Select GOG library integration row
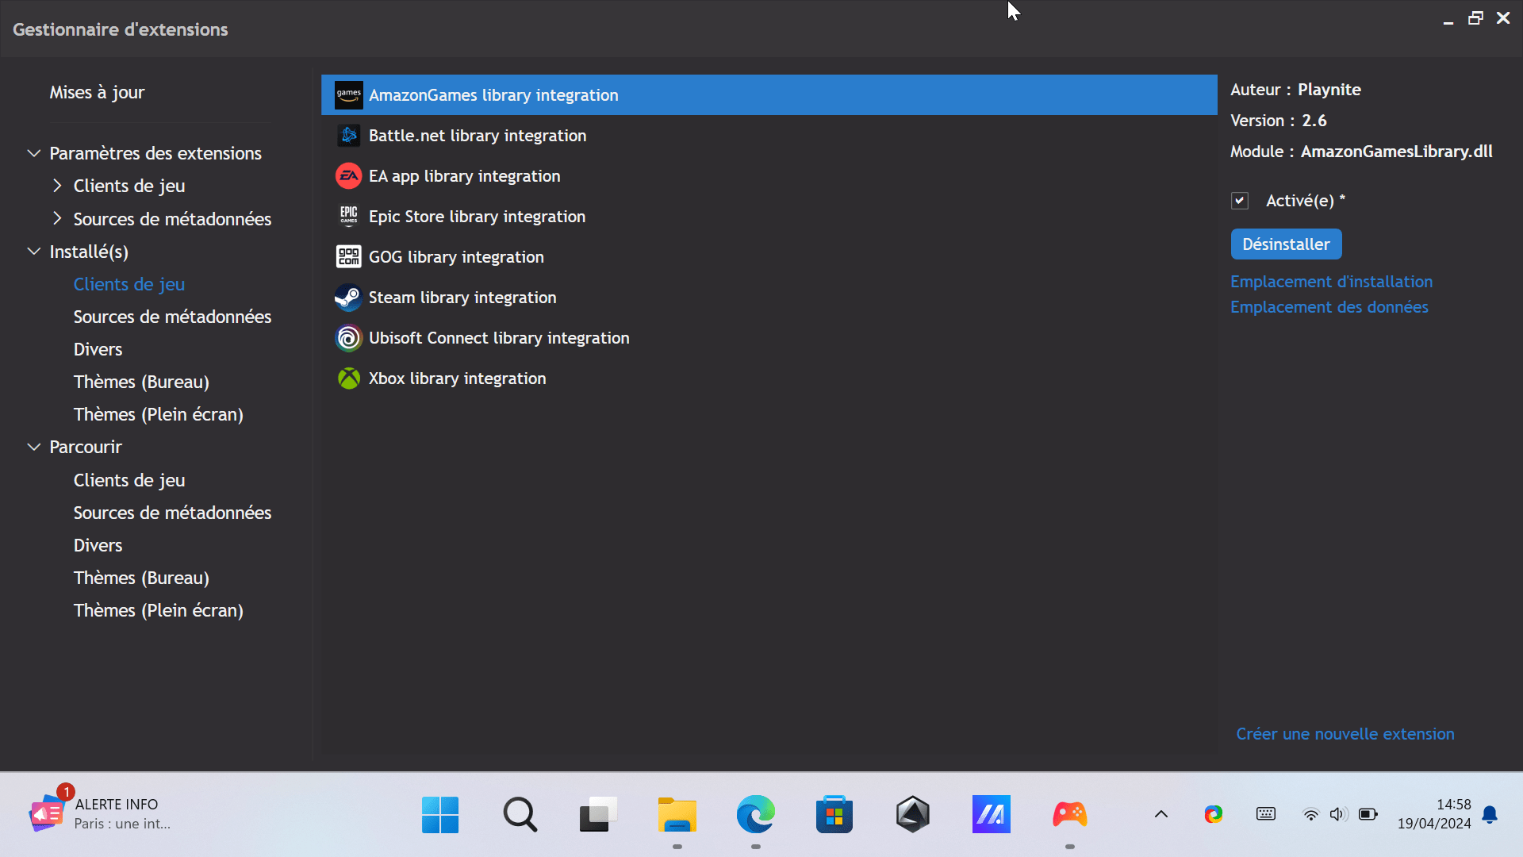Image resolution: width=1523 pixels, height=857 pixels. 769,257
